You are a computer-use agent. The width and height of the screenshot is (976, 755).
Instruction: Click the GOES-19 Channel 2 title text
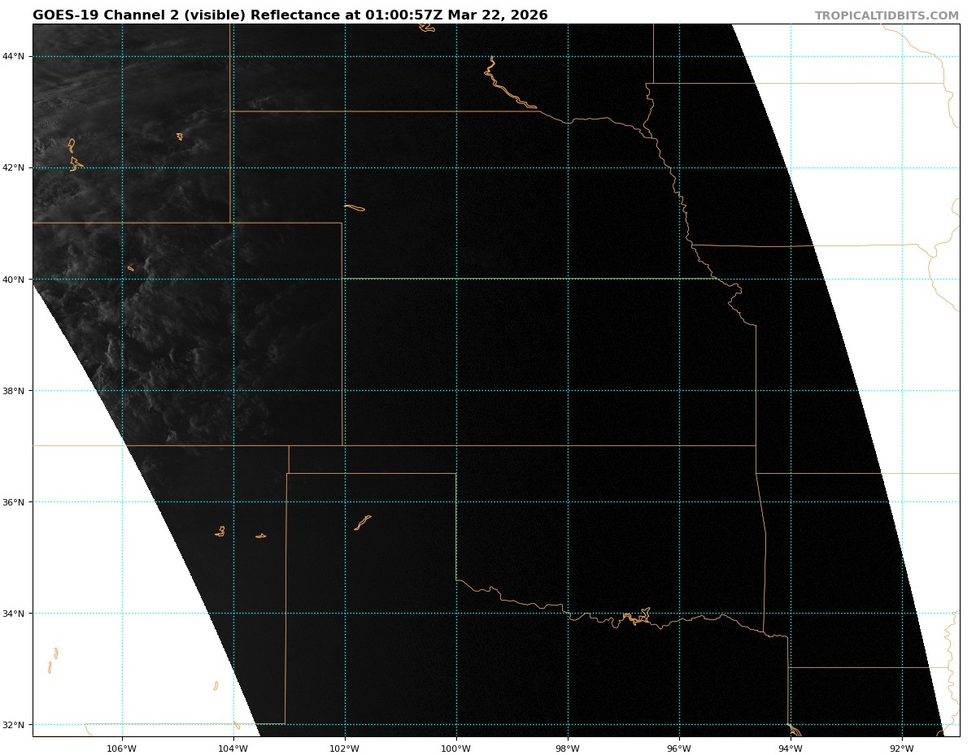coord(290,15)
